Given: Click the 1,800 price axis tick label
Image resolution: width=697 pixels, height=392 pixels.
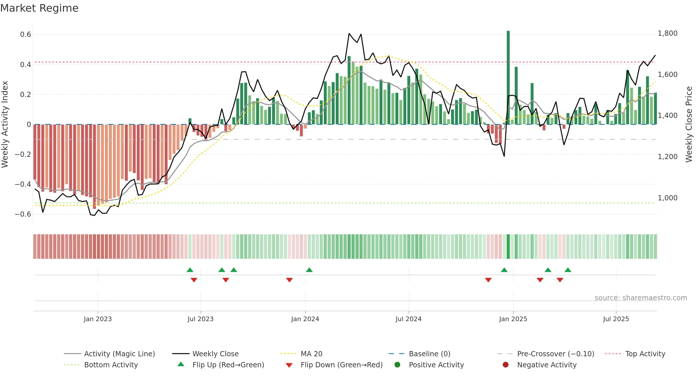Looking at the screenshot, I should [667, 33].
